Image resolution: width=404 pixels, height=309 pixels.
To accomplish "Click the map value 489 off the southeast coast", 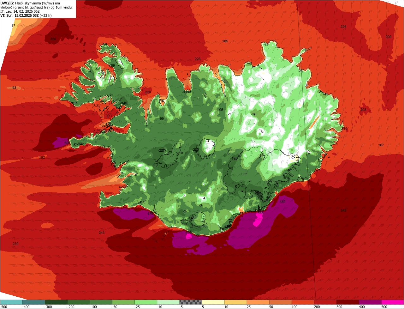I will 282,202.
